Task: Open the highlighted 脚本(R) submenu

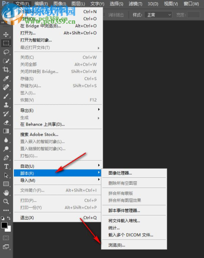Action: tap(58, 173)
